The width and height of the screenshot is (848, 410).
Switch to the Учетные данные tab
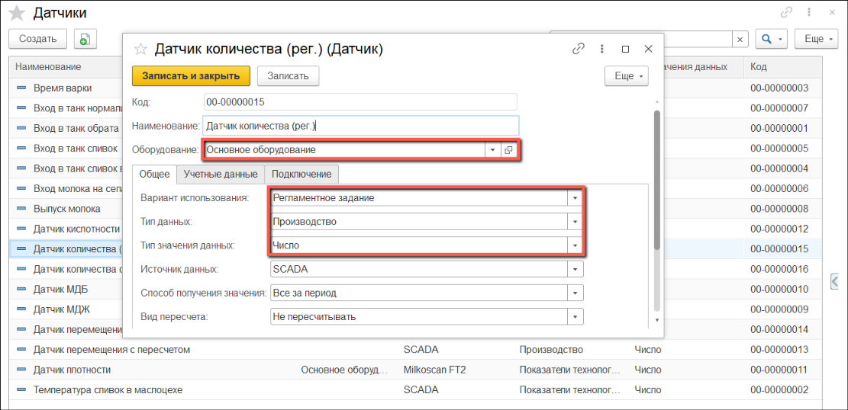coord(220,175)
